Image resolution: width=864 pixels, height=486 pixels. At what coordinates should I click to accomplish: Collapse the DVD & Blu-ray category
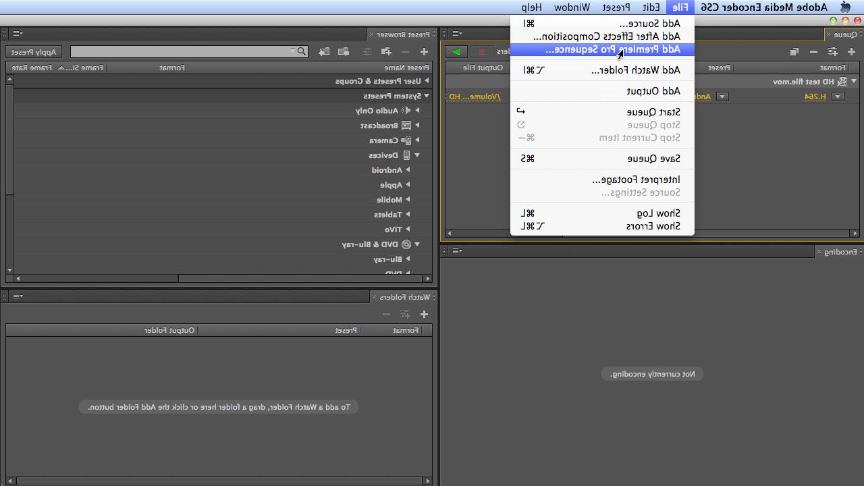tap(417, 244)
